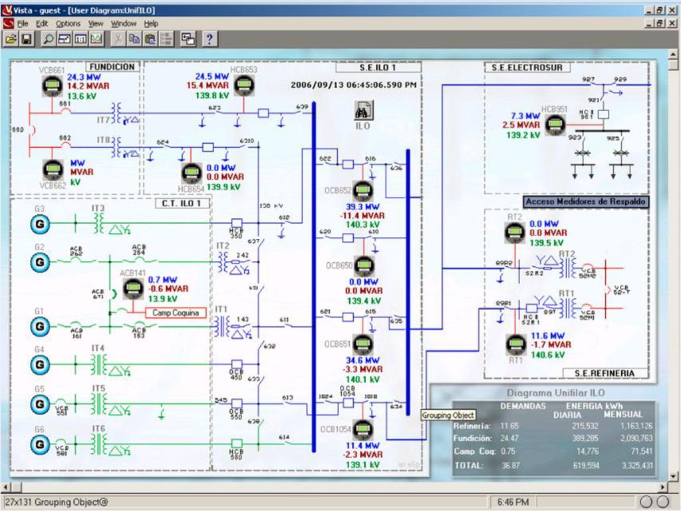Open the File menu
The image size is (681, 511).
tap(23, 23)
